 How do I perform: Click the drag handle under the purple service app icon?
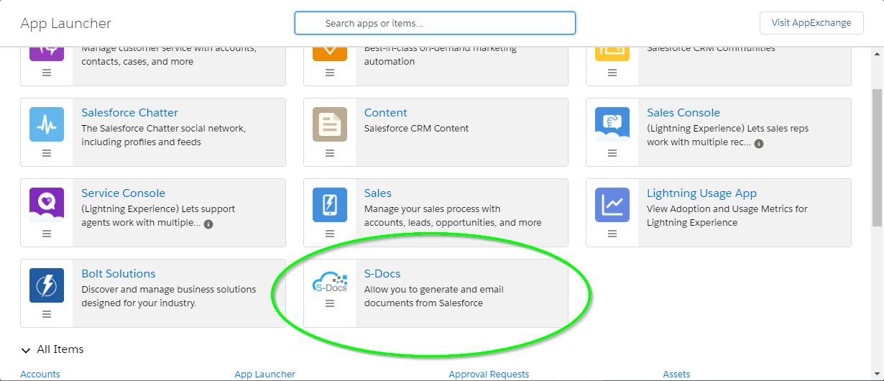click(47, 73)
